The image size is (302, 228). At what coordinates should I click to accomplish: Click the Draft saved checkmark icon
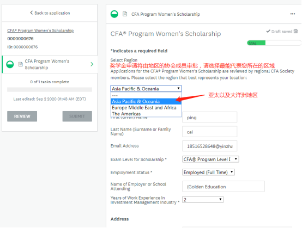point(268,31)
